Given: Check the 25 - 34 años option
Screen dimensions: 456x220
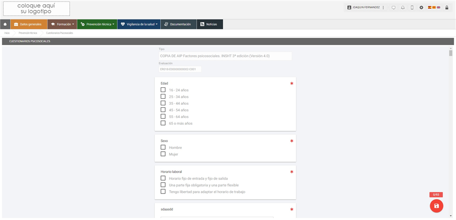Looking at the screenshot, I should tap(163, 96).
